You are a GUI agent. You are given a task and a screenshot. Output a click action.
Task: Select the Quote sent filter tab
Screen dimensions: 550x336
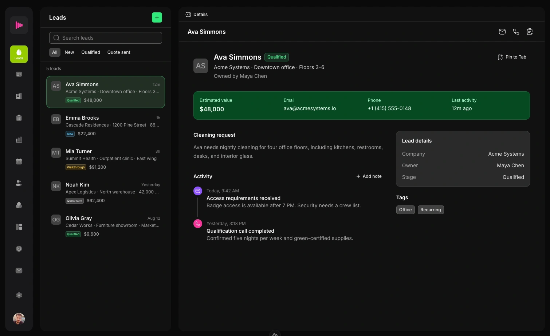click(119, 52)
